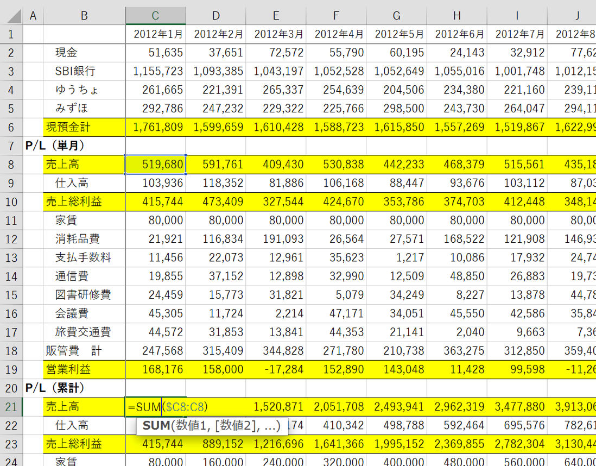This screenshot has height=466, width=596.
Task: Click cell H17 value 2,040
Action: point(457,332)
